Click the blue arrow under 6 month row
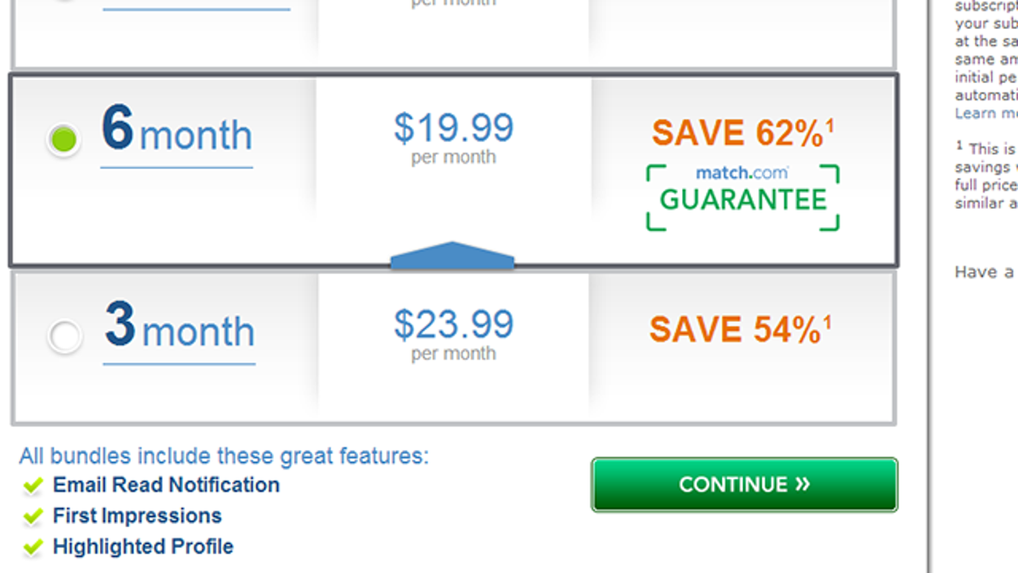 pyautogui.click(x=452, y=256)
